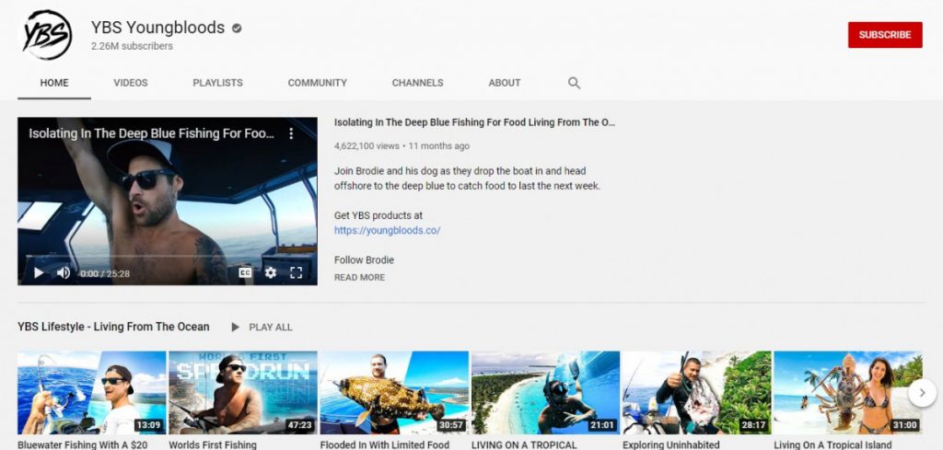The height and width of the screenshot is (450, 943).
Task: Click title LIVING ON A TROPICAL
Action: pos(524,444)
